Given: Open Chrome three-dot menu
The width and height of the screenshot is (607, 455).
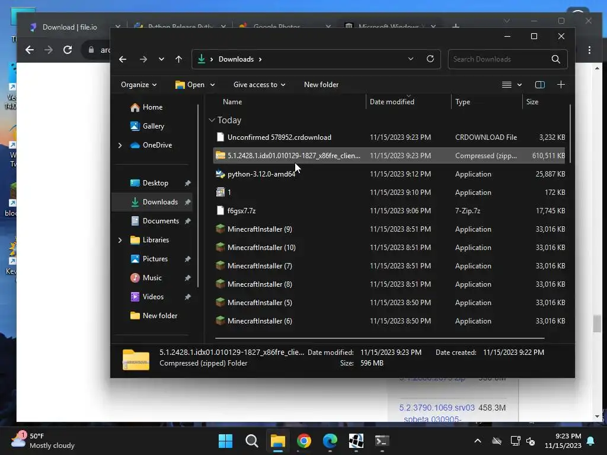Looking at the screenshot, I should tap(589, 50).
